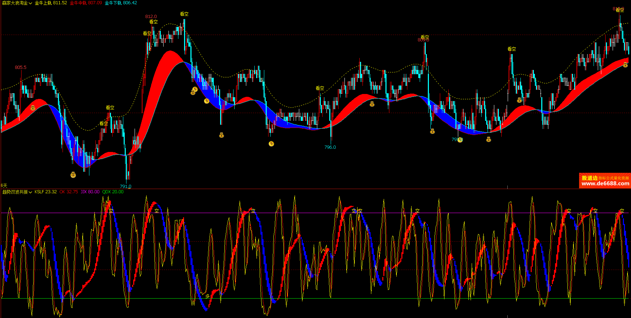
Task: Click the 看空 signal directly below 812.0
Action: point(153,22)
